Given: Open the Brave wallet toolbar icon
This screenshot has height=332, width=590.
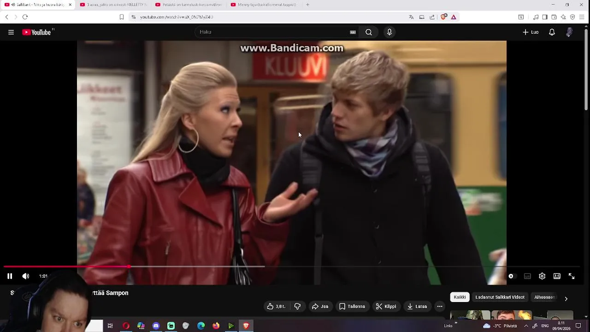Looking at the screenshot, I should (554, 17).
